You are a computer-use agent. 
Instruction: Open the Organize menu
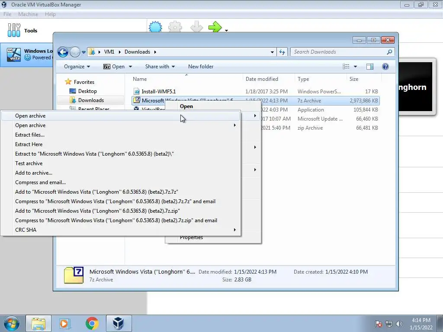point(77,67)
